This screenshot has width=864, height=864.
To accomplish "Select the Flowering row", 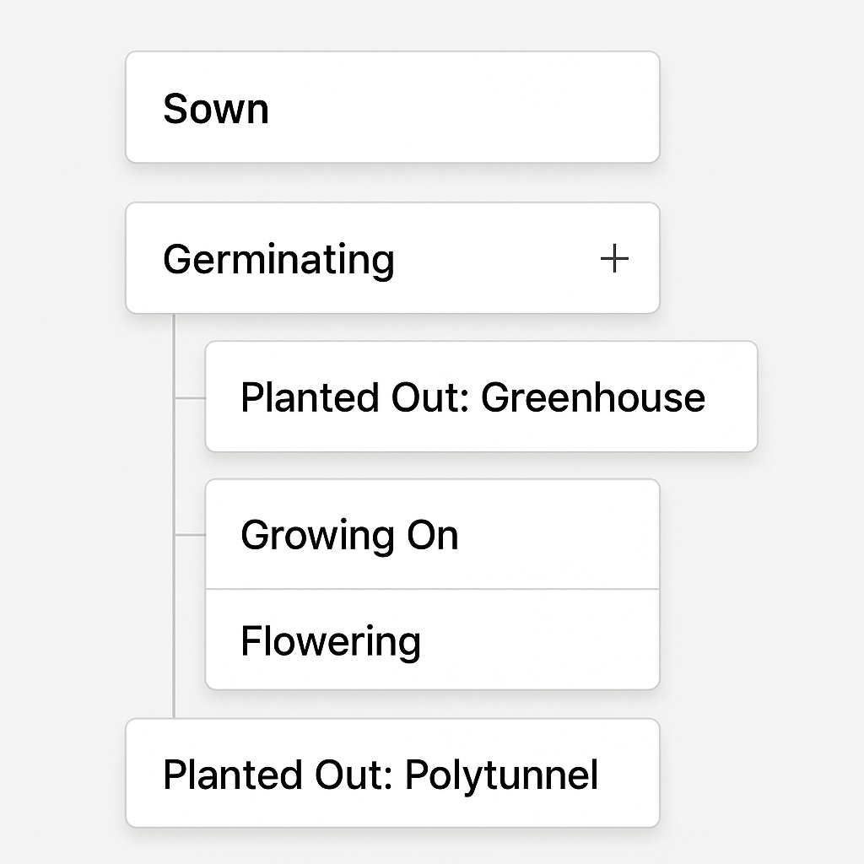I will (x=432, y=640).
